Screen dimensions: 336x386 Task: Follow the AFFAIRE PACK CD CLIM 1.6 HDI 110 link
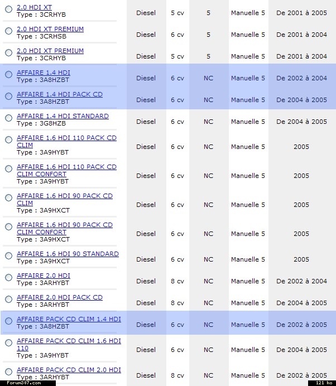click(x=69, y=344)
